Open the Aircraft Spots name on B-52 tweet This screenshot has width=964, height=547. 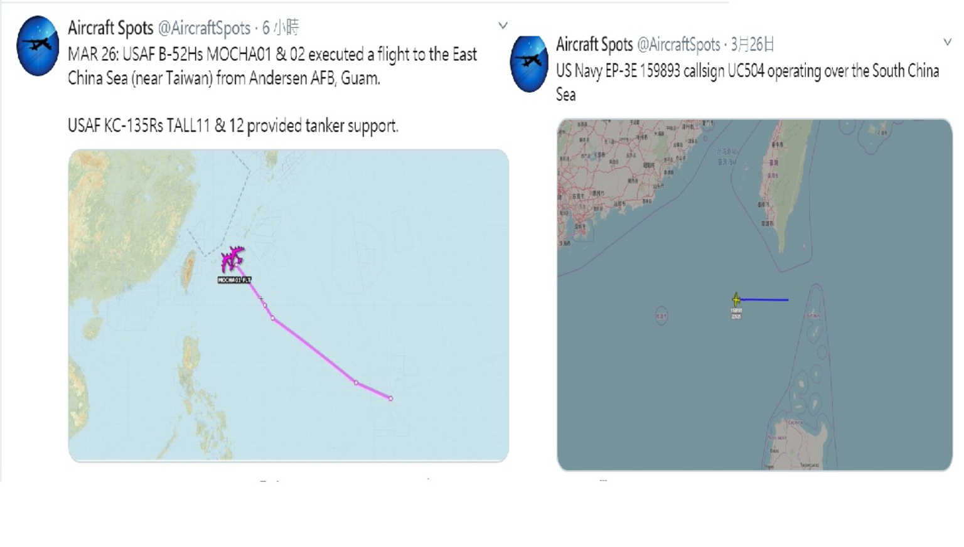coord(110,28)
